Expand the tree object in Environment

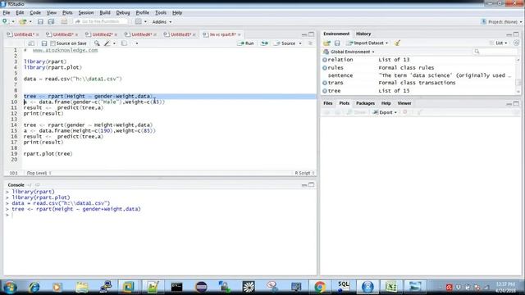click(325, 91)
